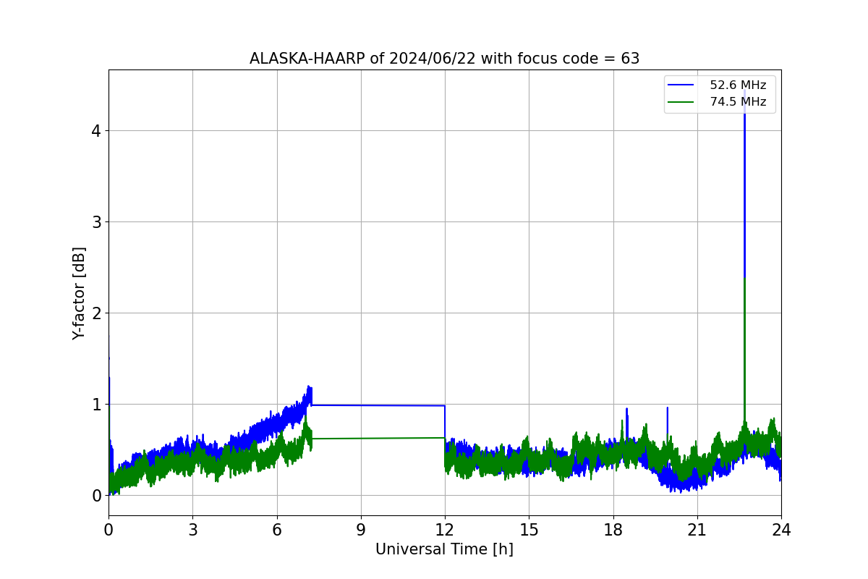
Task: Click the 74.5 MHz legend label
Action: (x=738, y=102)
